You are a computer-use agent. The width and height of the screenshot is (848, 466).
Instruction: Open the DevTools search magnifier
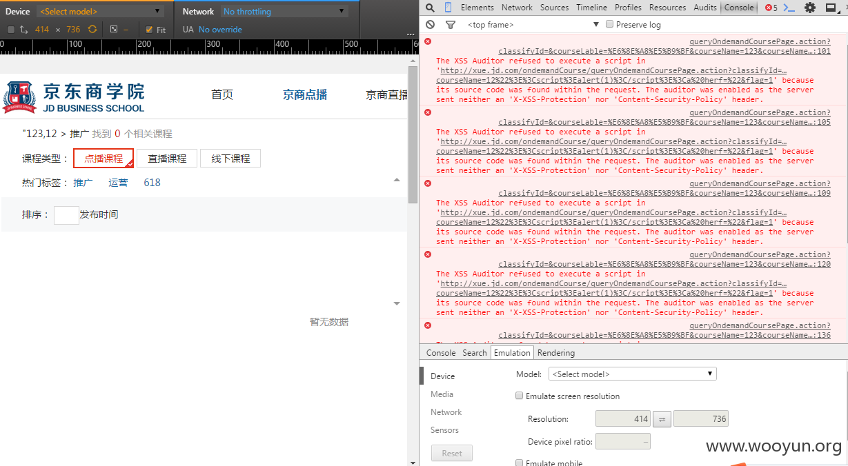point(430,8)
